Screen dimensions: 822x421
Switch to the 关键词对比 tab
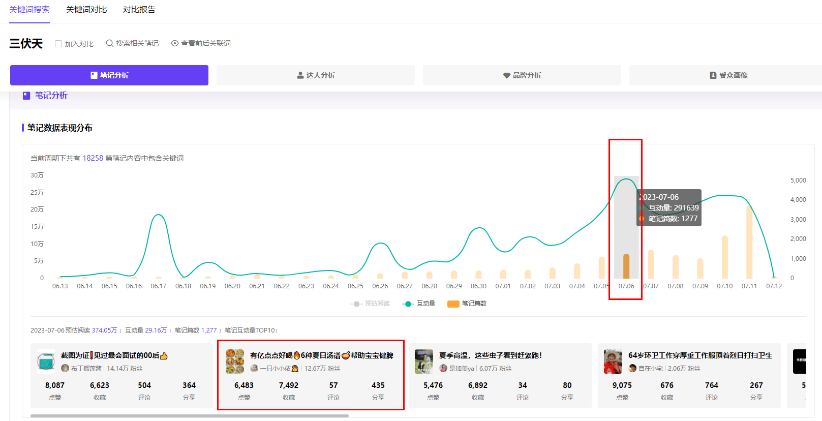[86, 10]
